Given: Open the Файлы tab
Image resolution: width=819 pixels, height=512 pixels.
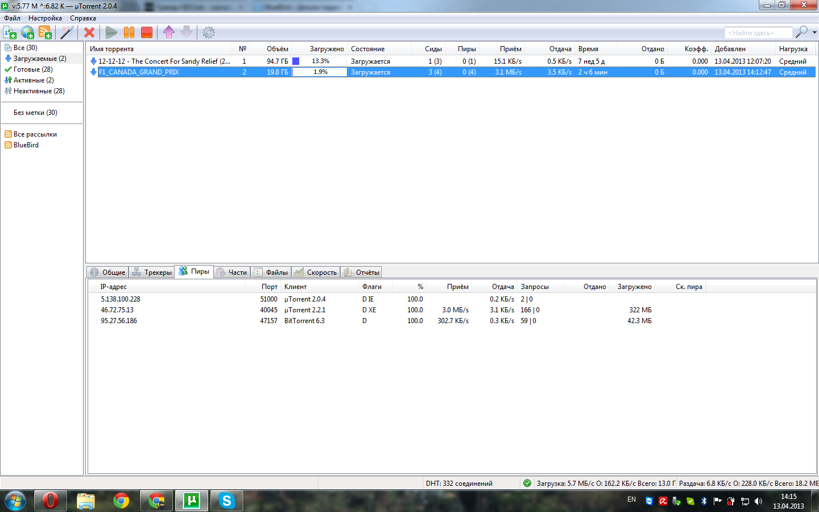Looking at the screenshot, I should coord(271,272).
